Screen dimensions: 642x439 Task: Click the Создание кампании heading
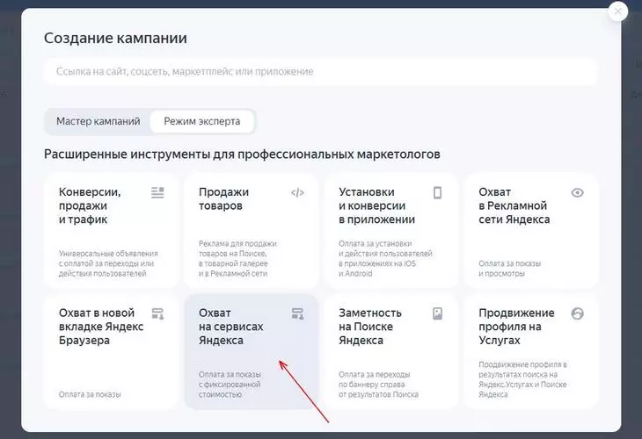tap(115, 38)
